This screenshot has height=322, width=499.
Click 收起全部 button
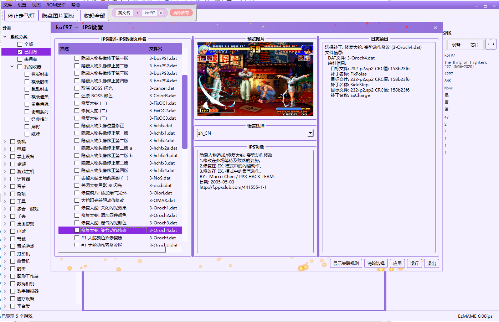(x=94, y=16)
